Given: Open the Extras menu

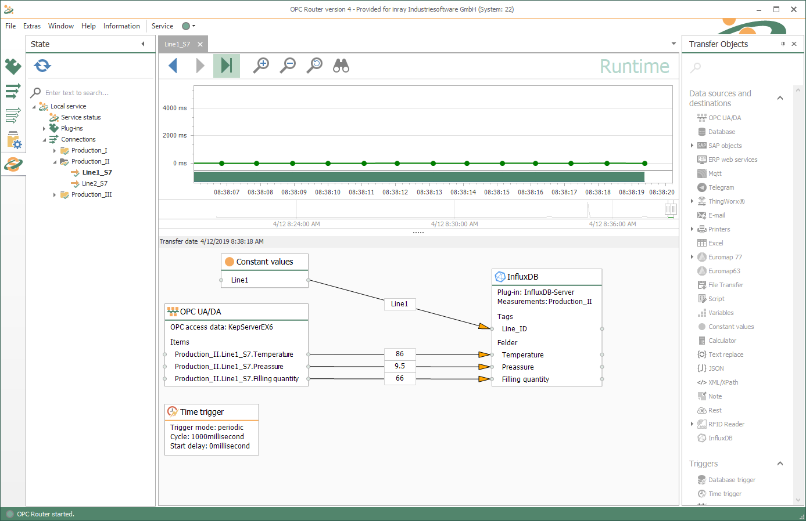Looking at the screenshot, I should [x=32, y=26].
